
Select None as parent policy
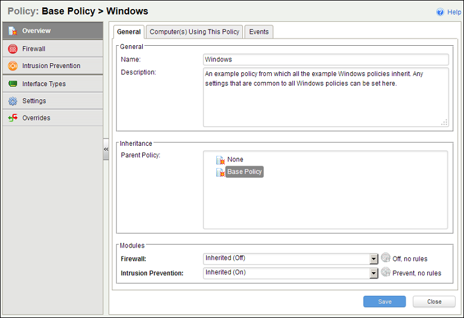pyautogui.click(x=235, y=160)
